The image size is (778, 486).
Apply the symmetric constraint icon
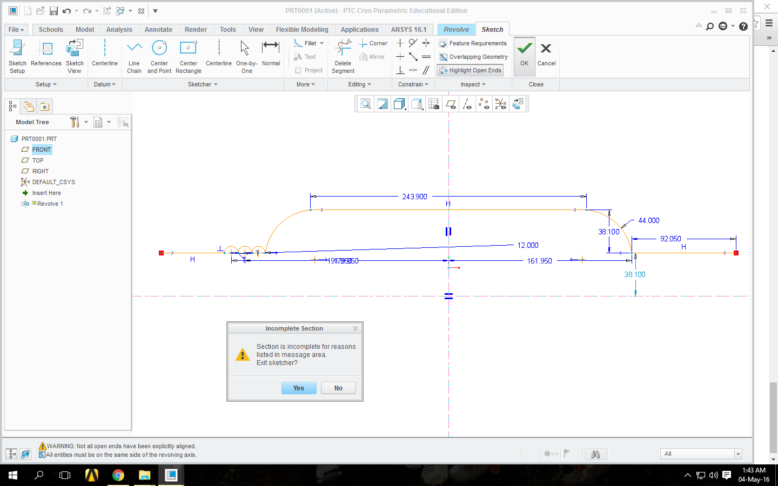coord(426,43)
